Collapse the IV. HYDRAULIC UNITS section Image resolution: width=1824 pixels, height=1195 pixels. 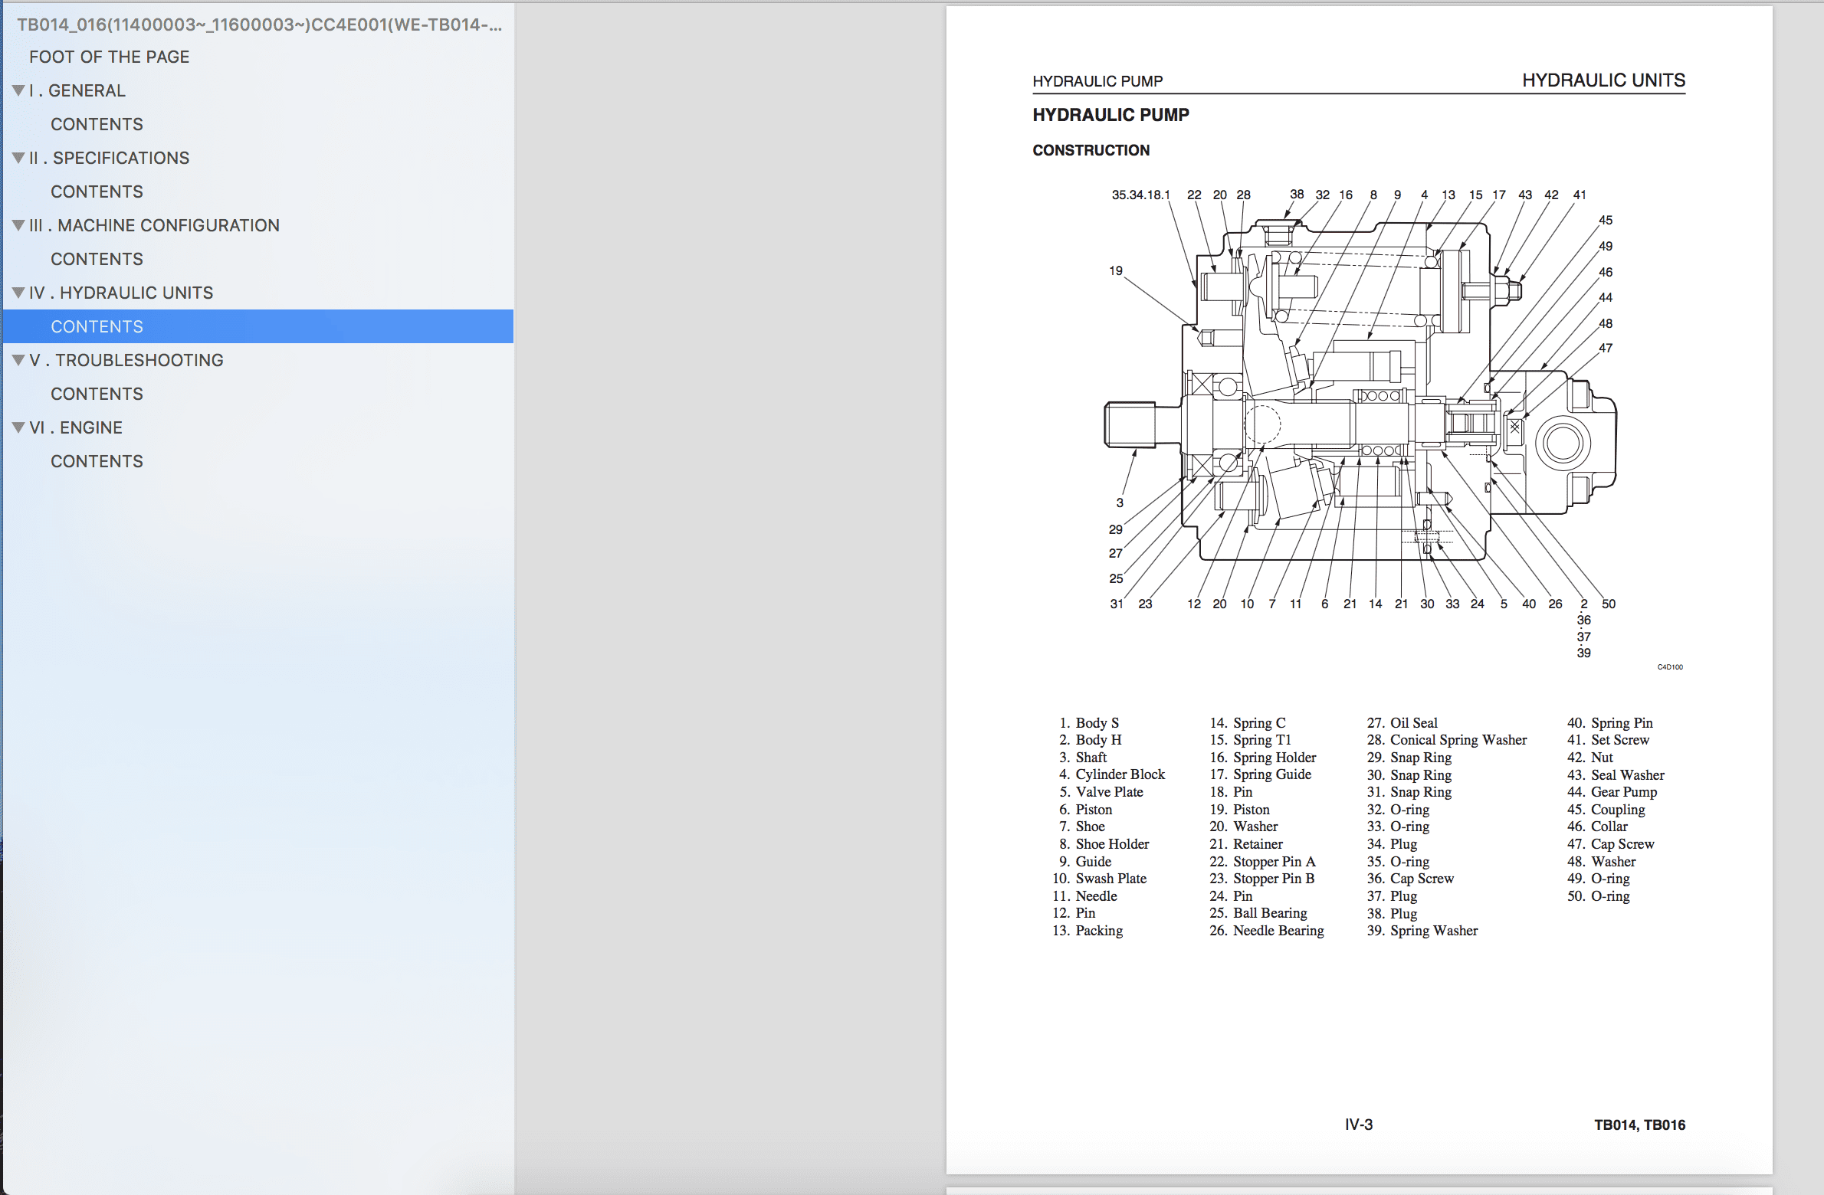(17, 293)
